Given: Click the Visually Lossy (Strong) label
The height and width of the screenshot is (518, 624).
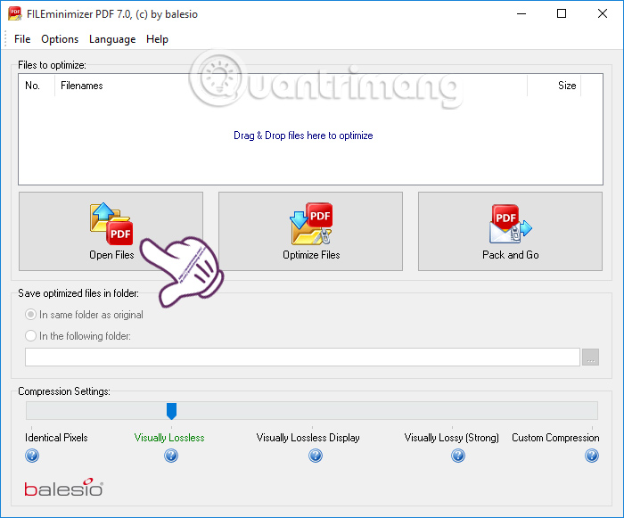Looking at the screenshot, I should point(451,438).
